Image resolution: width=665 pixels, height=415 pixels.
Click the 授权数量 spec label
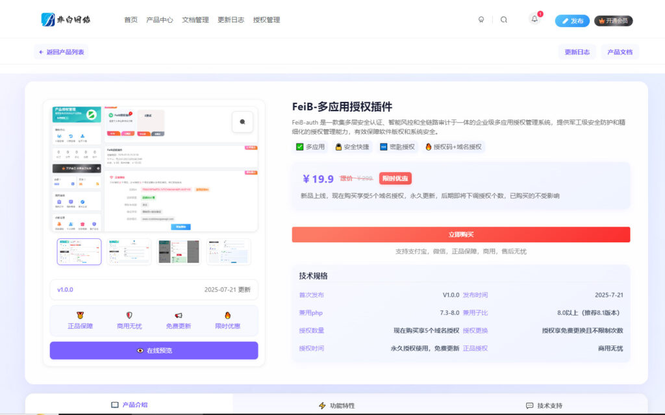point(311,331)
